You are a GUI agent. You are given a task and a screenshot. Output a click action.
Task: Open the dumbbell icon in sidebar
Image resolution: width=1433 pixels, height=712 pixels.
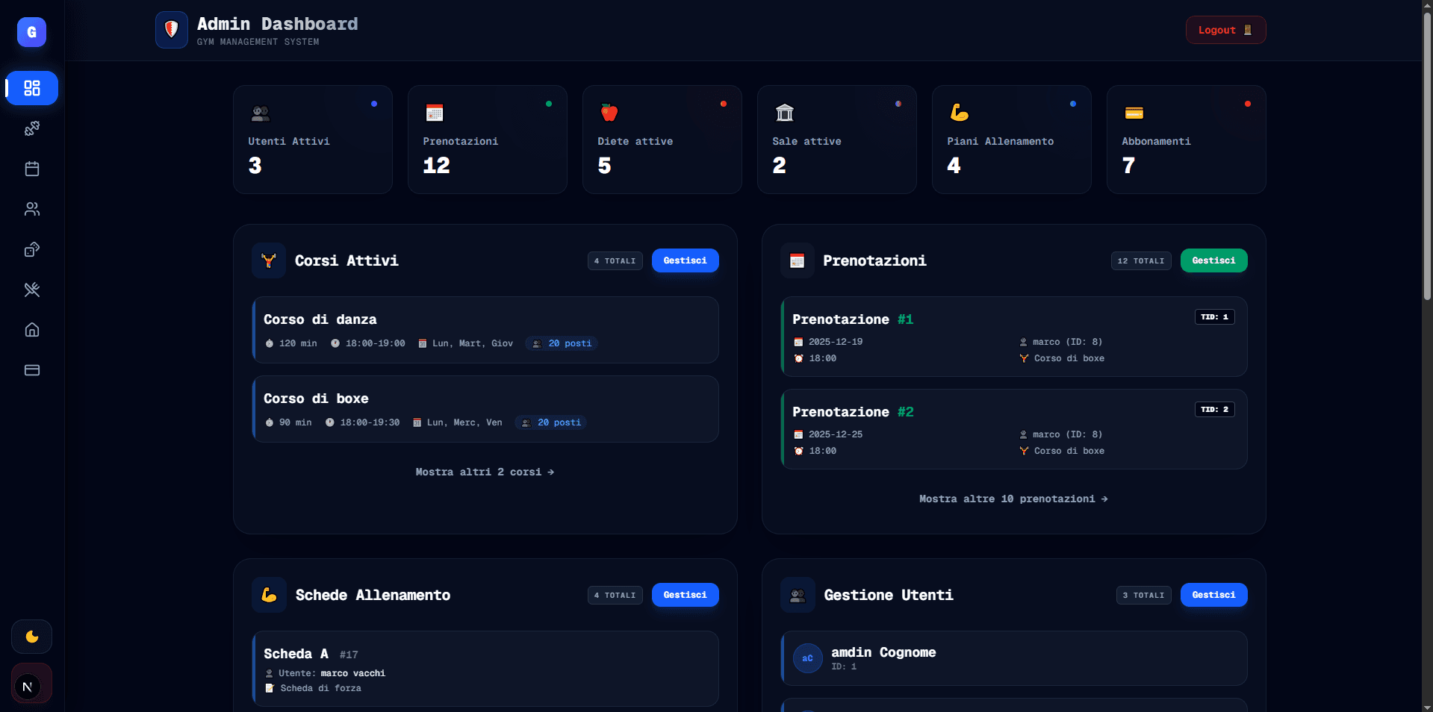[31, 128]
